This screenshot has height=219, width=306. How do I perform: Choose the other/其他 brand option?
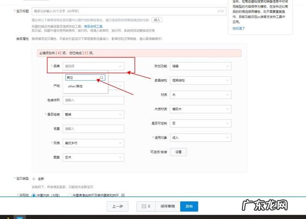pyautogui.click(x=76, y=86)
